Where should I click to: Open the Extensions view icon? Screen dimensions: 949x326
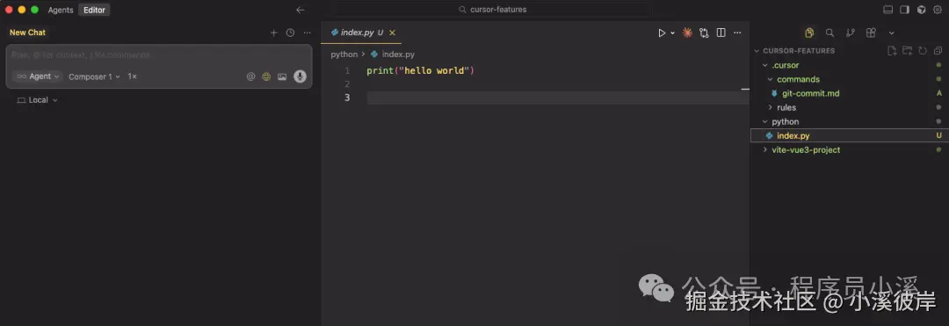pos(871,33)
